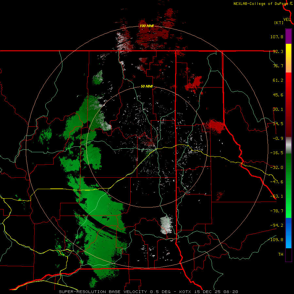Select the -47.6 legend value
Image resolution: width=294 pixels, height=294 pixels.
coord(277,182)
